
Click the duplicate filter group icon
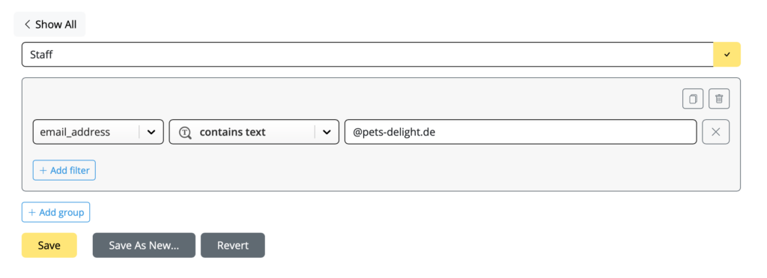pos(693,99)
